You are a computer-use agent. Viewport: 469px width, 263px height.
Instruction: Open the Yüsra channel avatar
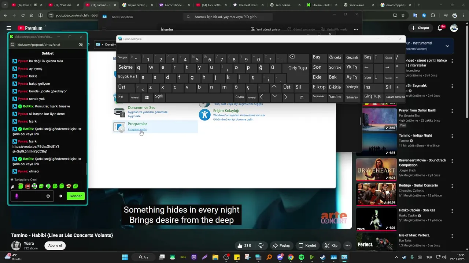(16, 245)
